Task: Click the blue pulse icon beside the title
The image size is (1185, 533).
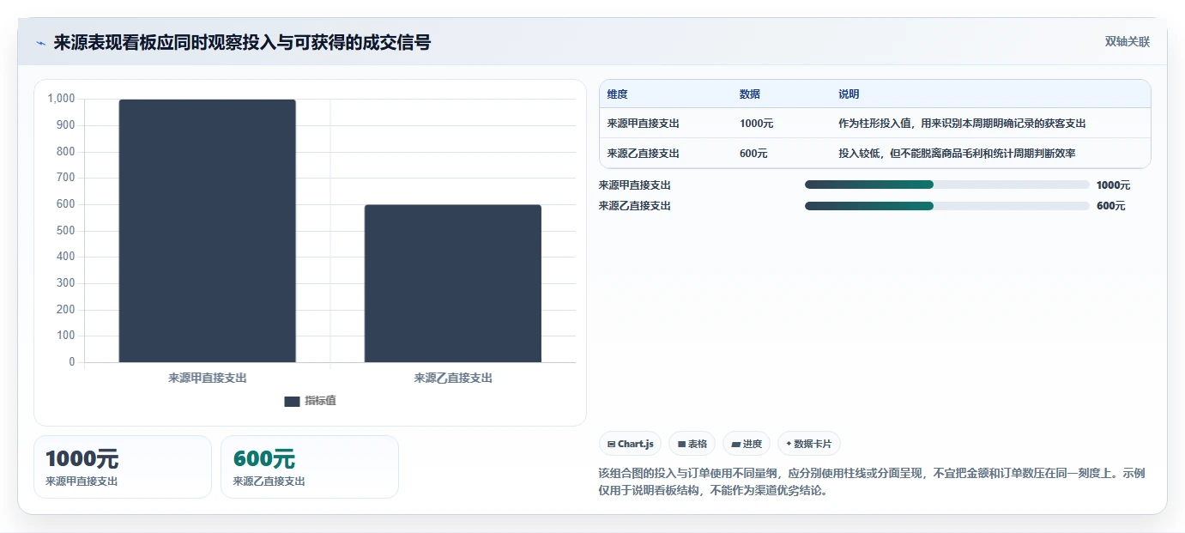Action: click(x=40, y=43)
